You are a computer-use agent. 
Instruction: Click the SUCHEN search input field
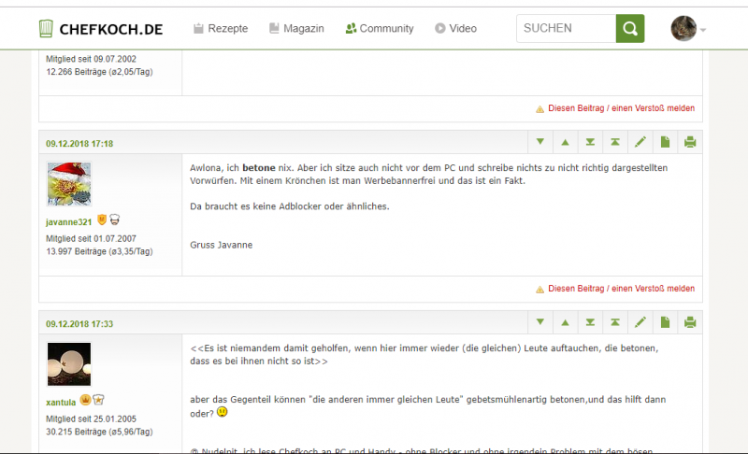coord(566,28)
